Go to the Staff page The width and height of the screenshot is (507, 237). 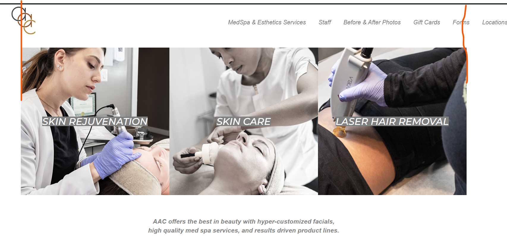(325, 22)
